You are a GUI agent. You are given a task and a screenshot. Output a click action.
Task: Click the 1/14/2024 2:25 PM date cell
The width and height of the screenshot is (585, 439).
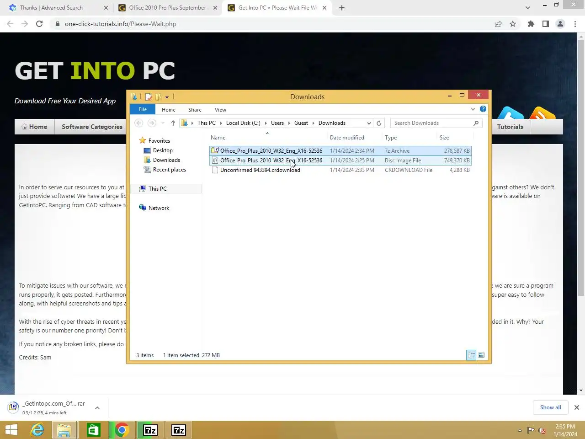(352, 160)
